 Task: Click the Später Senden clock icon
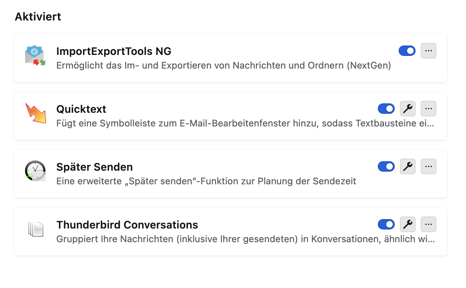point(35,171)
